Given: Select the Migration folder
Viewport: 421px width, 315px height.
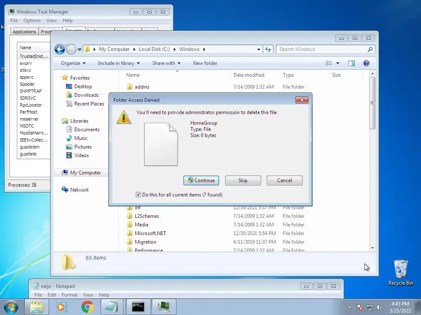Looking at the screenshot, I should pyautogui.click(x=141, y=242).
